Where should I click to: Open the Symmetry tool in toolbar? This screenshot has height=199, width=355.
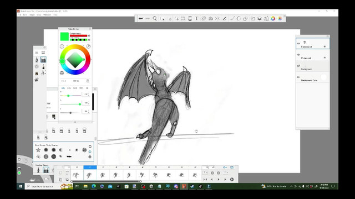217,18
